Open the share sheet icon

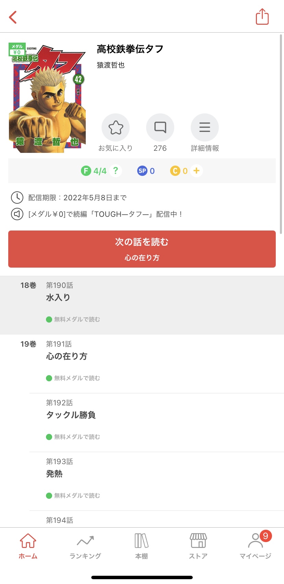(262, 17)
